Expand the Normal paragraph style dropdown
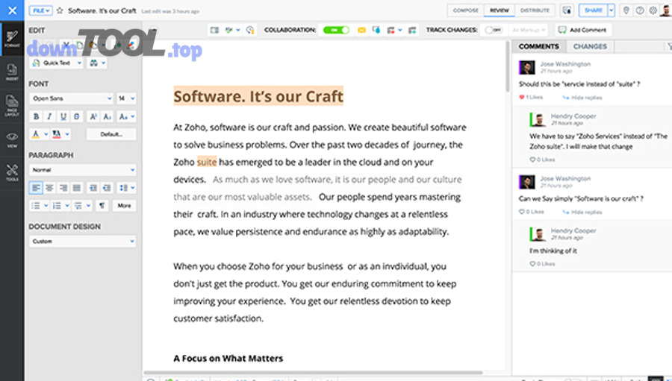 click(x=82, y=170)
